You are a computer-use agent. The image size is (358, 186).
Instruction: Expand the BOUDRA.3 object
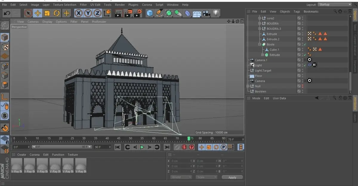click(260, 29)
